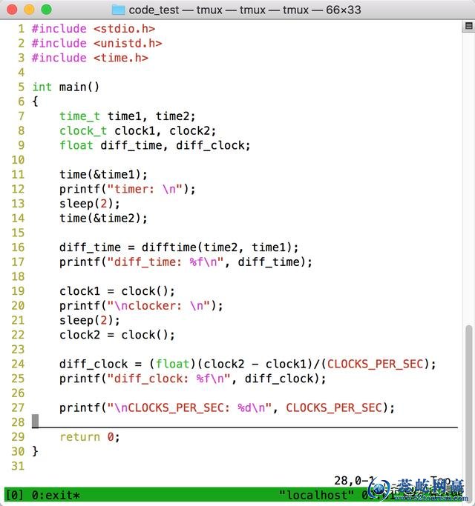475x506 pixels.
Task: Click string "timer: \n" on line 12
Action: coord(145,189)
